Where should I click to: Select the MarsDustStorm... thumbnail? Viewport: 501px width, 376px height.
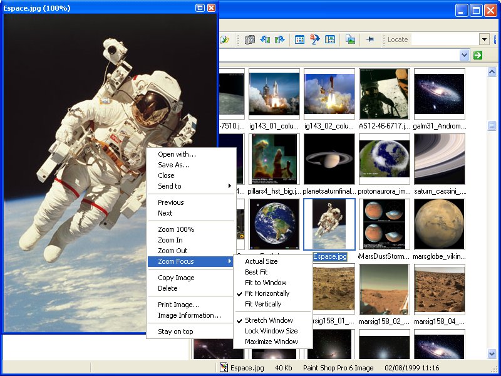384,224
